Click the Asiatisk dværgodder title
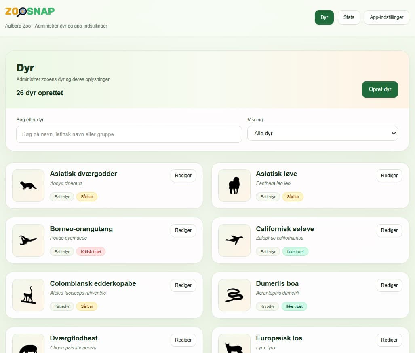Viewport: 415px width, 353px height. (x=83, y=174)
